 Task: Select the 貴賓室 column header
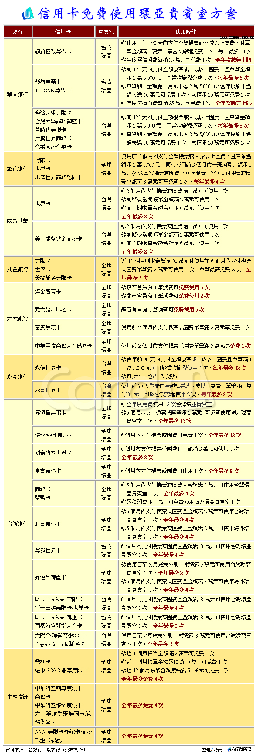click(x=106, y=32)
